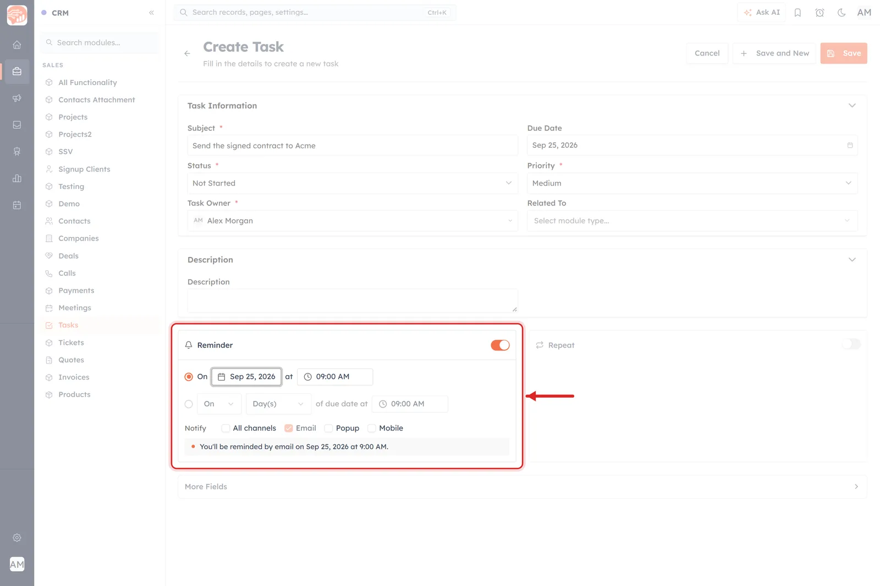880x586 pixels.
Task: Click the Save and New button
Action: [x=774, y=53]
